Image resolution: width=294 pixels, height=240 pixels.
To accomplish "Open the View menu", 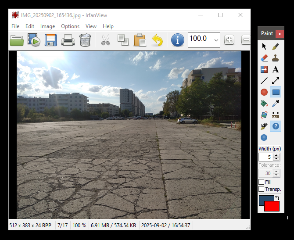I will pyautogui.click(x=91, y=26).
